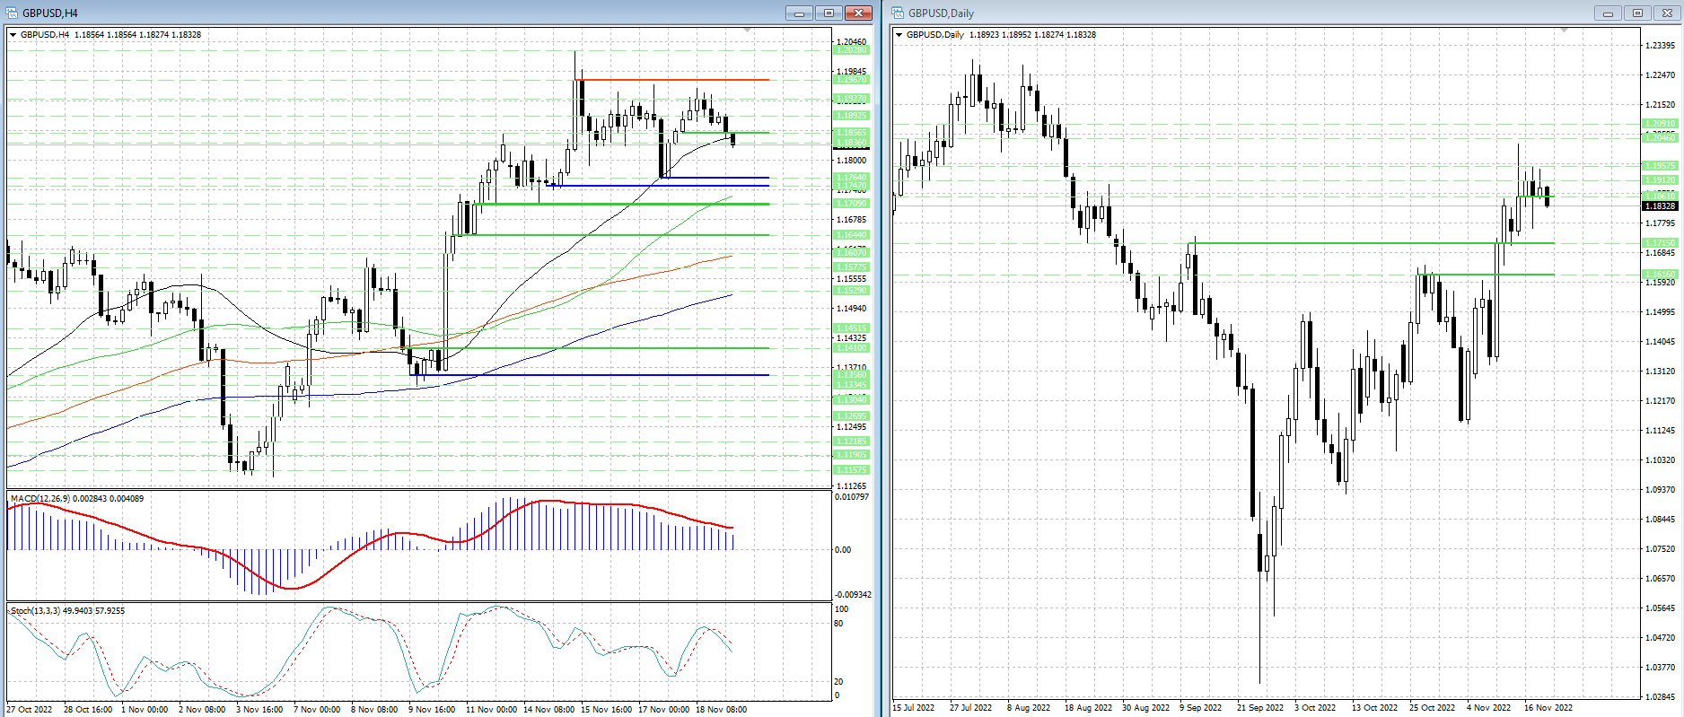This screenshot has height=717, width=1684.
Task: Restore the GBPUSD,H4 chart window
Action: point(829,13)
